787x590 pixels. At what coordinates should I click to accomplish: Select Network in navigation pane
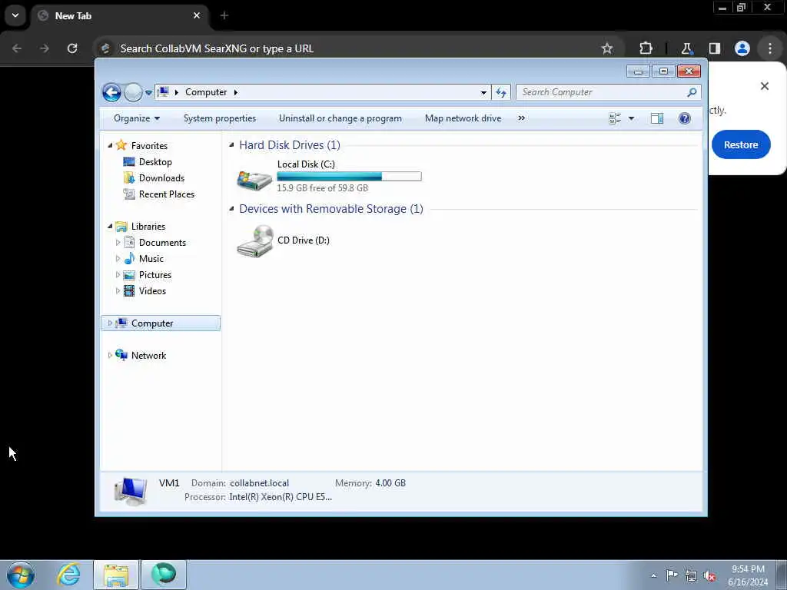[148, 355]
